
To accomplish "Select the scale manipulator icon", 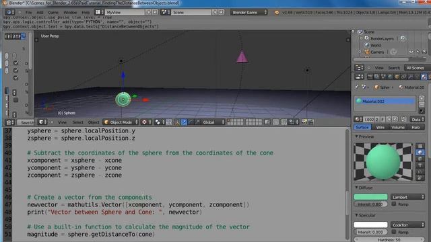I will pos(197,122).
